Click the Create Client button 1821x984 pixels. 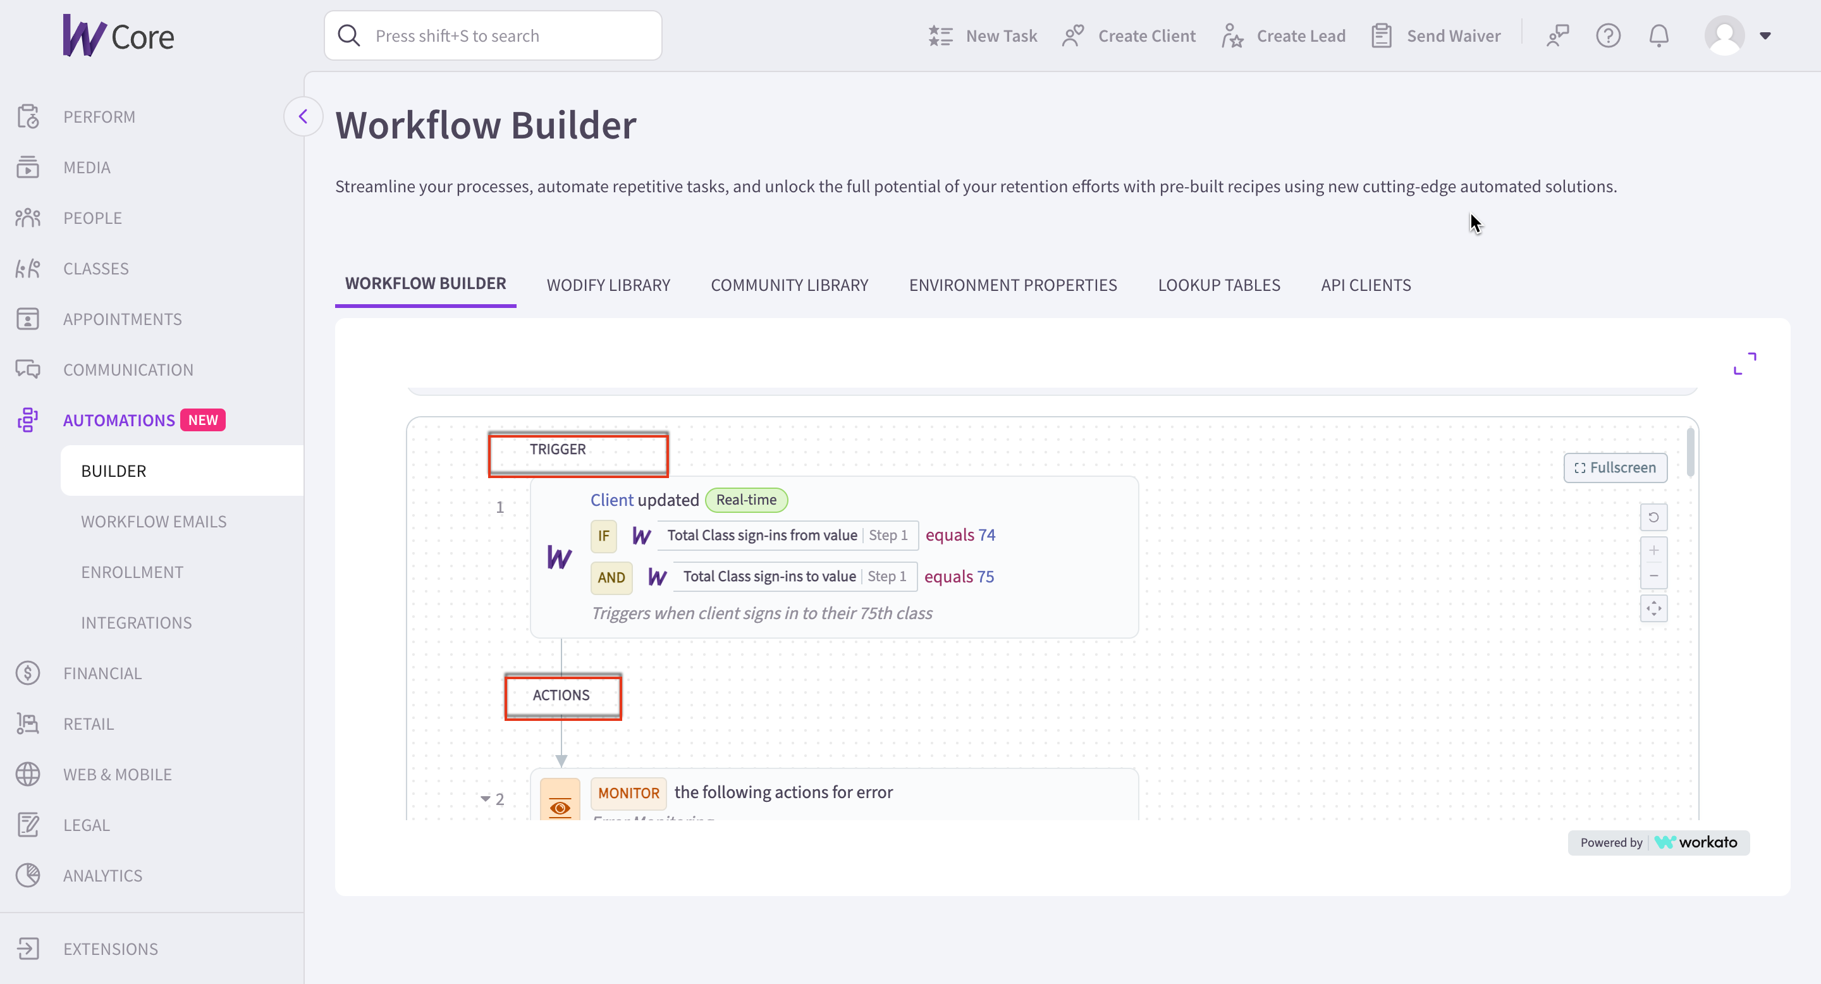pos(1129,35)
